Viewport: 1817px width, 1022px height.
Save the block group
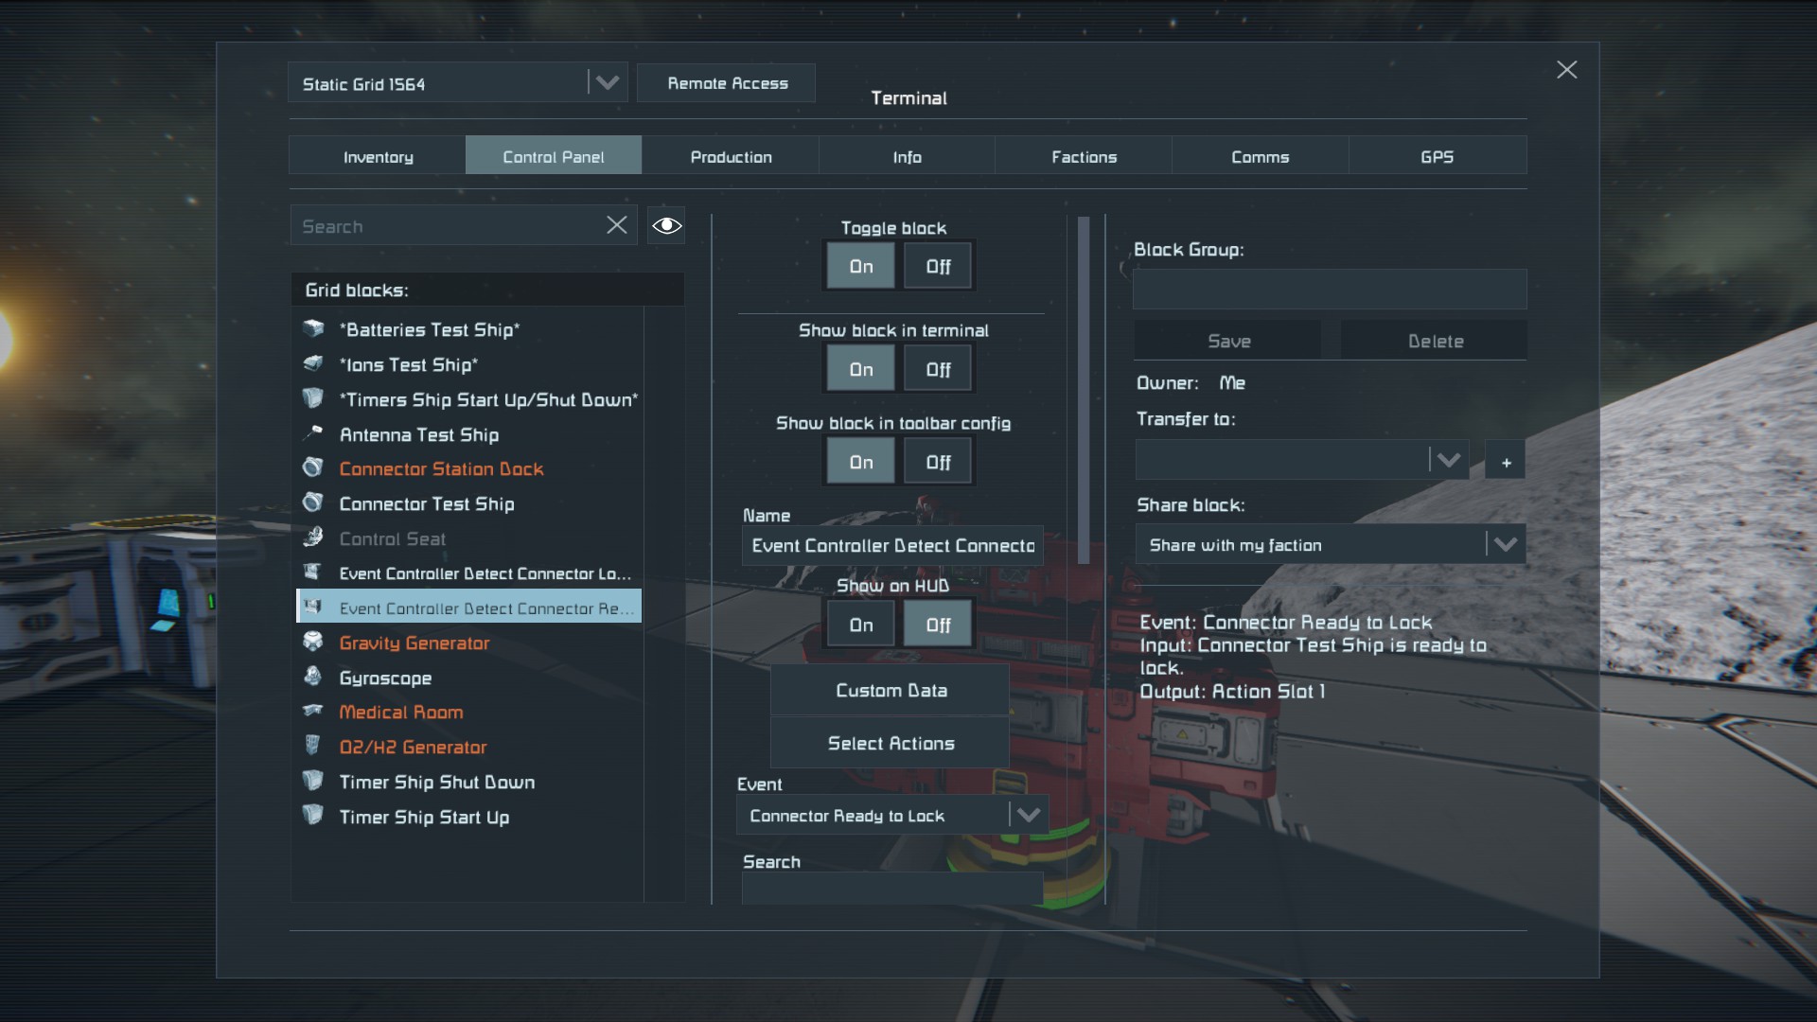[1228, 341]
